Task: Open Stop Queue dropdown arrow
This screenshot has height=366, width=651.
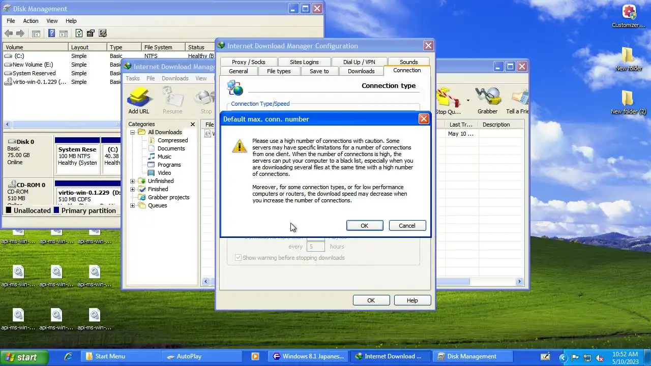Action: click(x=468, y=100)
